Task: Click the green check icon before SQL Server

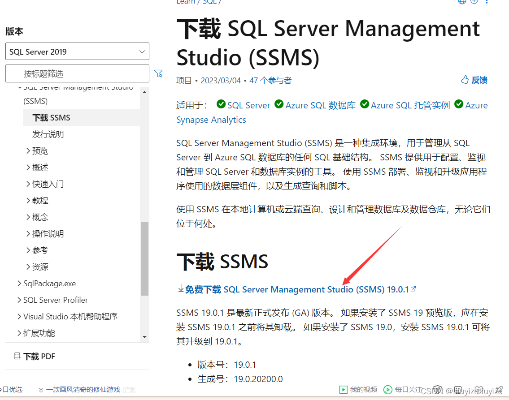Action: tap(221, 104)
